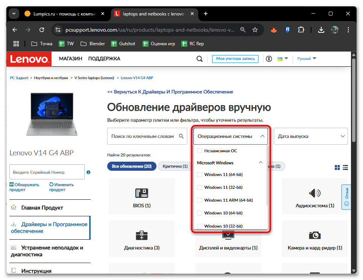Image resolution: width=363 pixels, height=280 pixels.
Task: Click the PC Support breadcrumb link
Action: pos(19,78)
